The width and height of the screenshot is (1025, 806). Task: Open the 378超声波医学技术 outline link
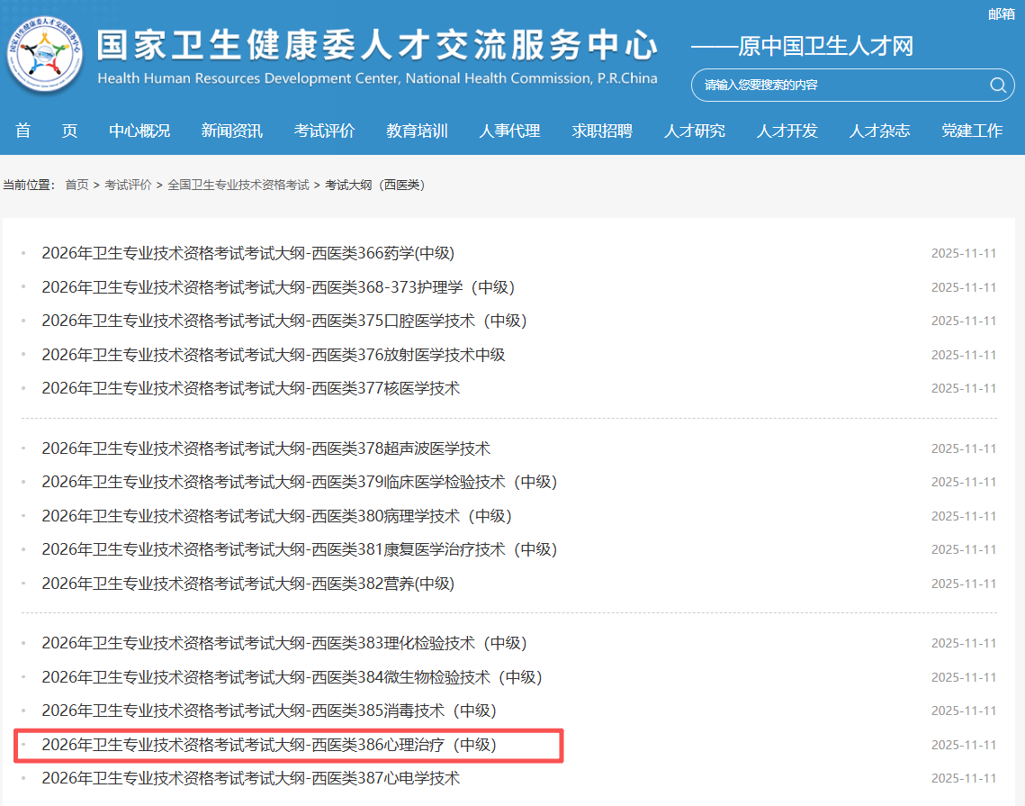pyautogui.click(x=265, y=448)
